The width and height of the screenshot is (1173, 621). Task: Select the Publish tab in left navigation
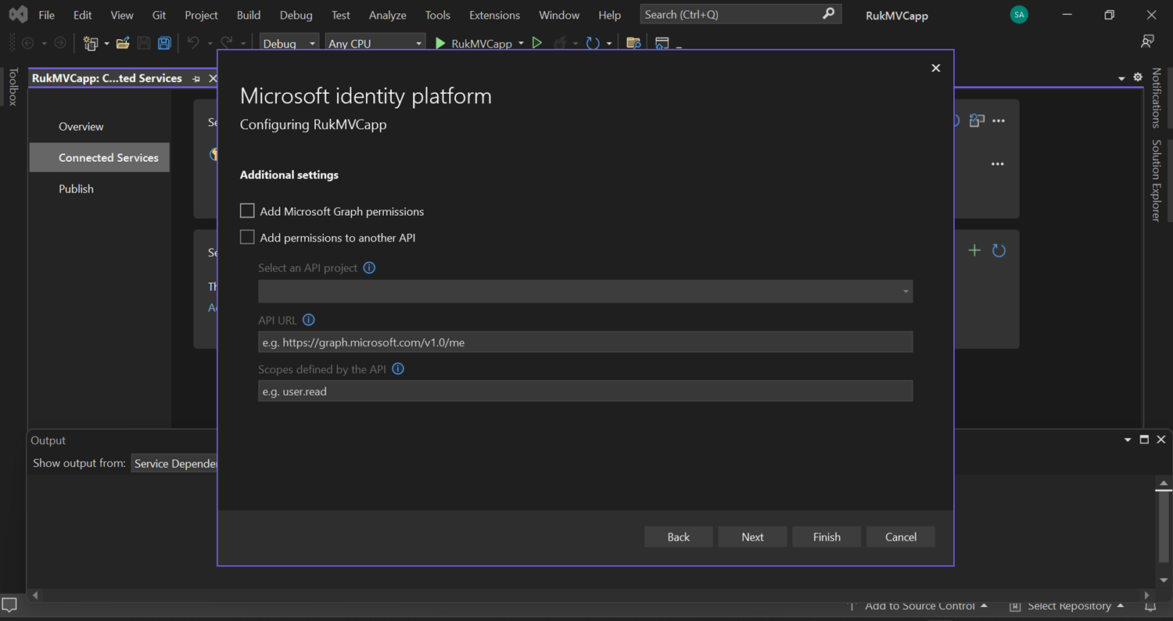coord(76,189)
